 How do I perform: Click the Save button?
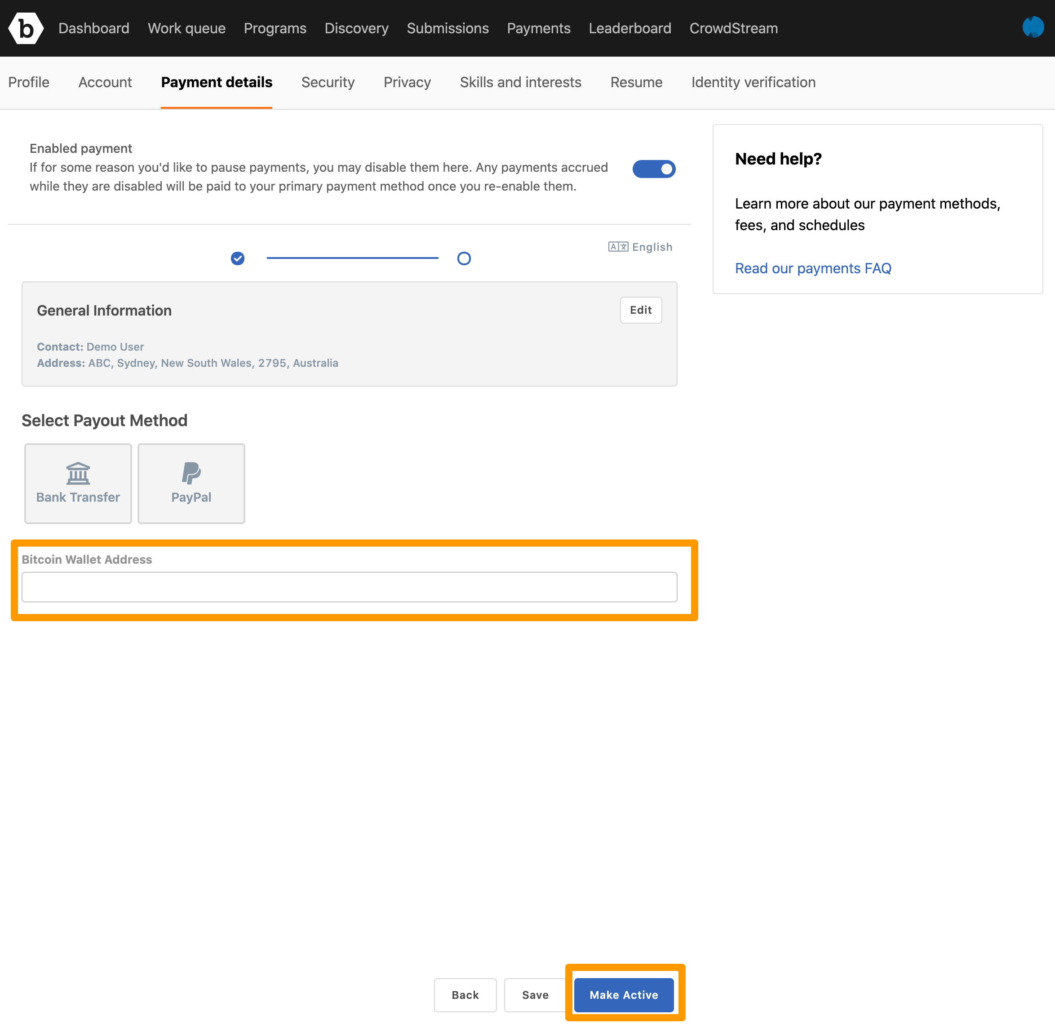point(535,994)
